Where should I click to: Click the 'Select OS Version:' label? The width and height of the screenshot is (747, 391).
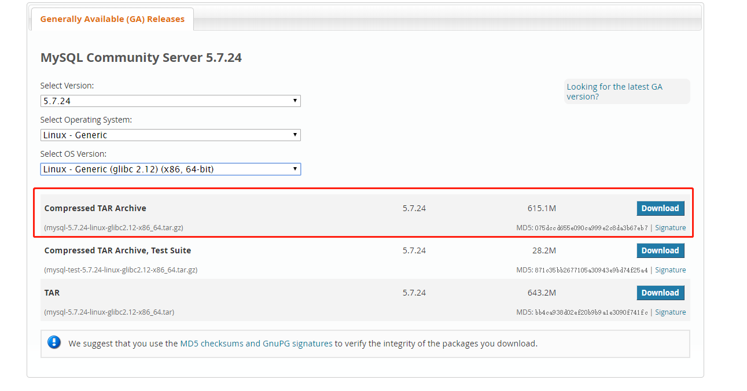tap(73, 154)
